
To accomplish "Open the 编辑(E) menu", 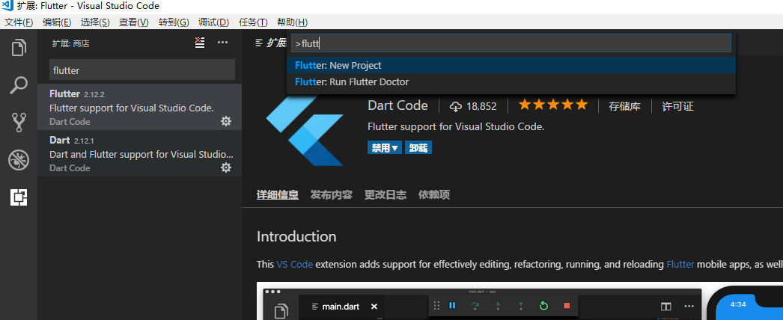I will click(x=57, y=22).
